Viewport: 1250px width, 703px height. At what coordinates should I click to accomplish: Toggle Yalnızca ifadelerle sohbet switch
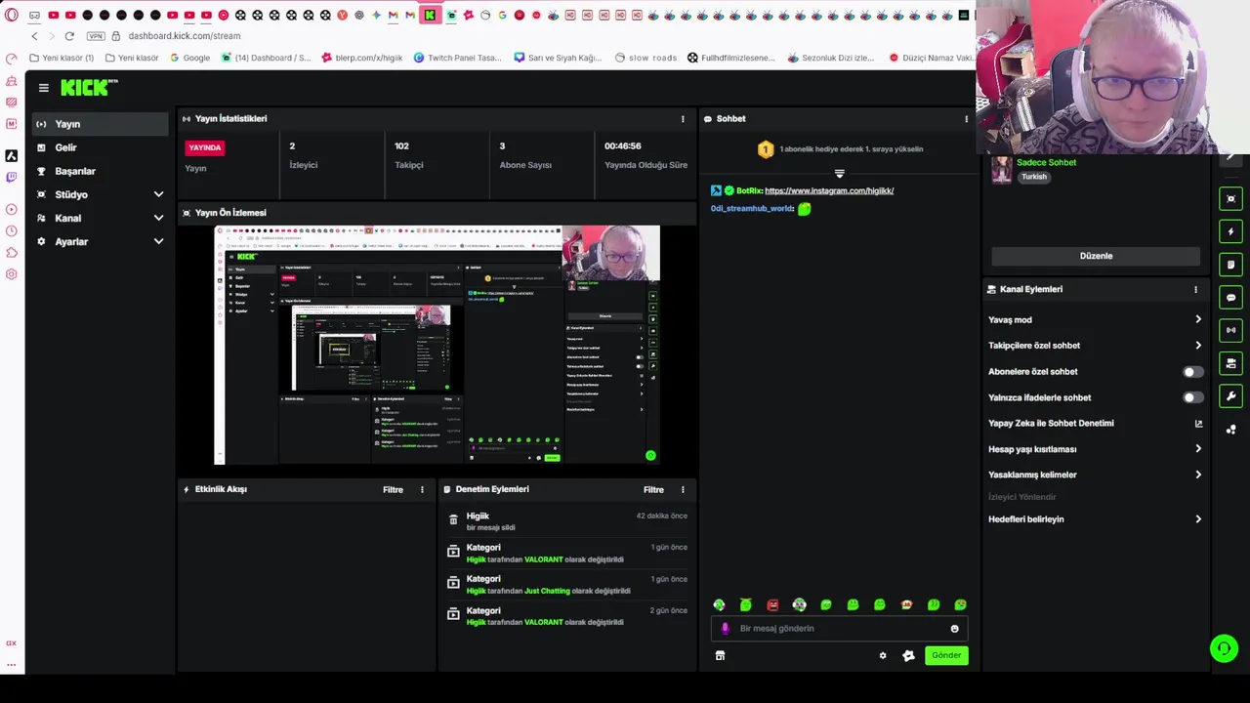coord(1192,397)
